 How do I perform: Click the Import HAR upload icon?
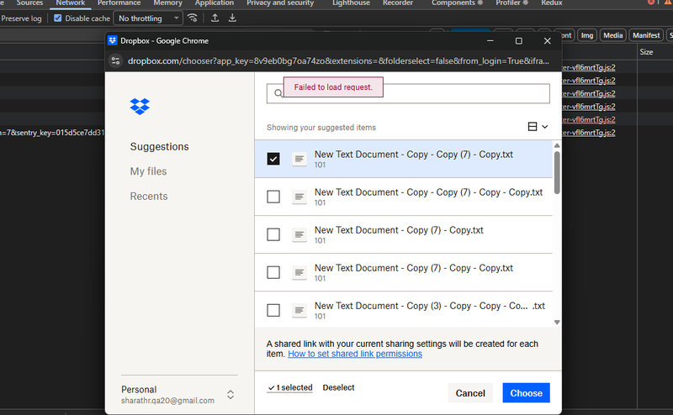tap(215, 18)
